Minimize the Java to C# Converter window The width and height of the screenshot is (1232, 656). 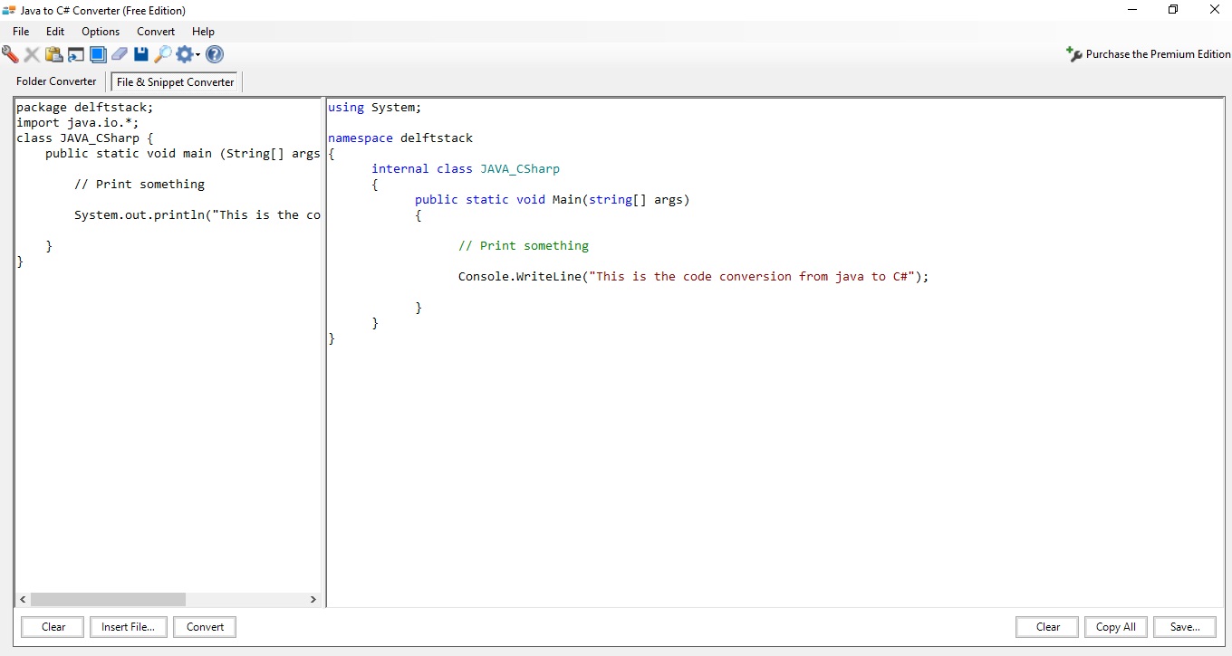1132,10
